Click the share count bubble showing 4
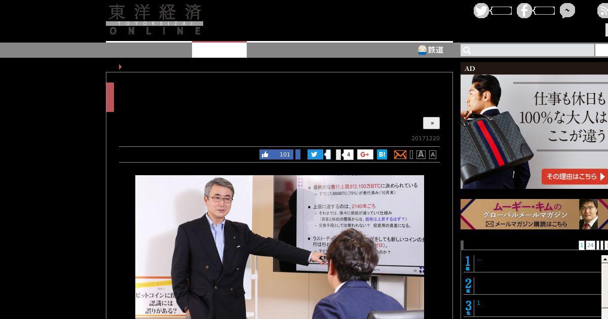Screen dimensions: 608x319 pos(348,154)
